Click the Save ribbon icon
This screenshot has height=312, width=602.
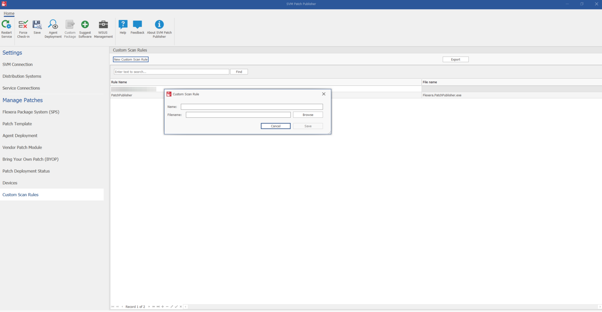point(37,25)
